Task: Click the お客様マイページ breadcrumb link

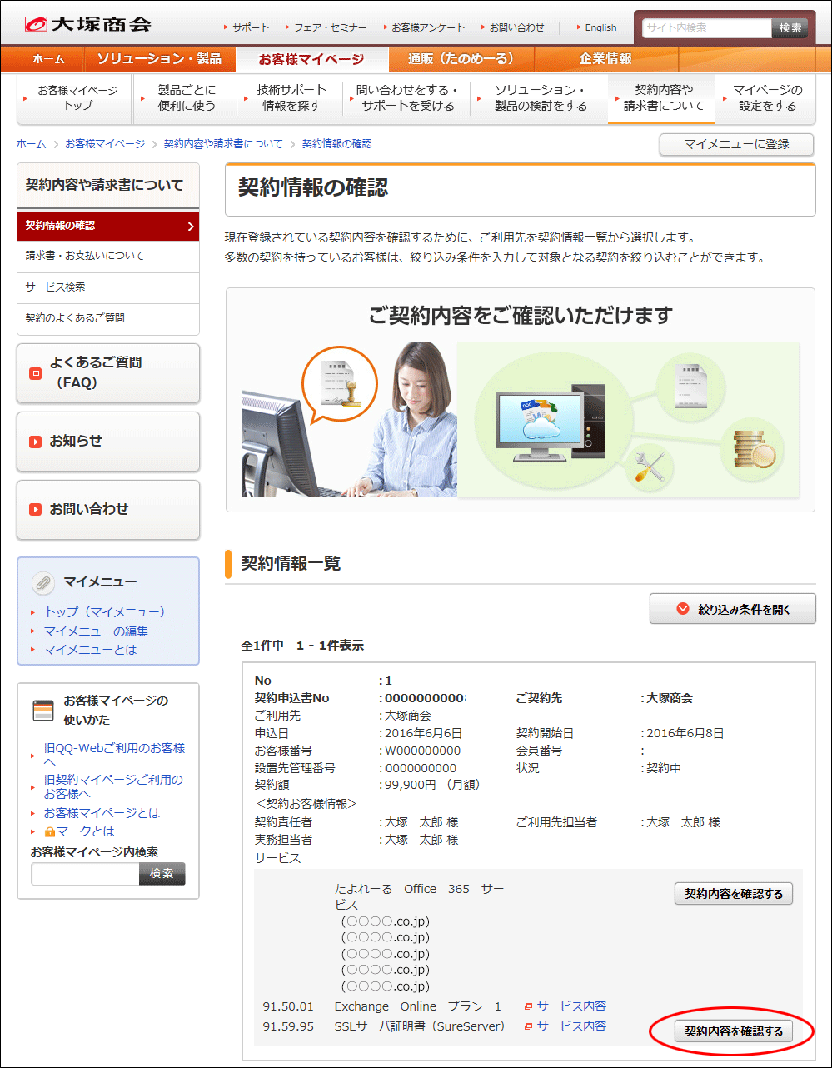Action: tap(105, 144)
